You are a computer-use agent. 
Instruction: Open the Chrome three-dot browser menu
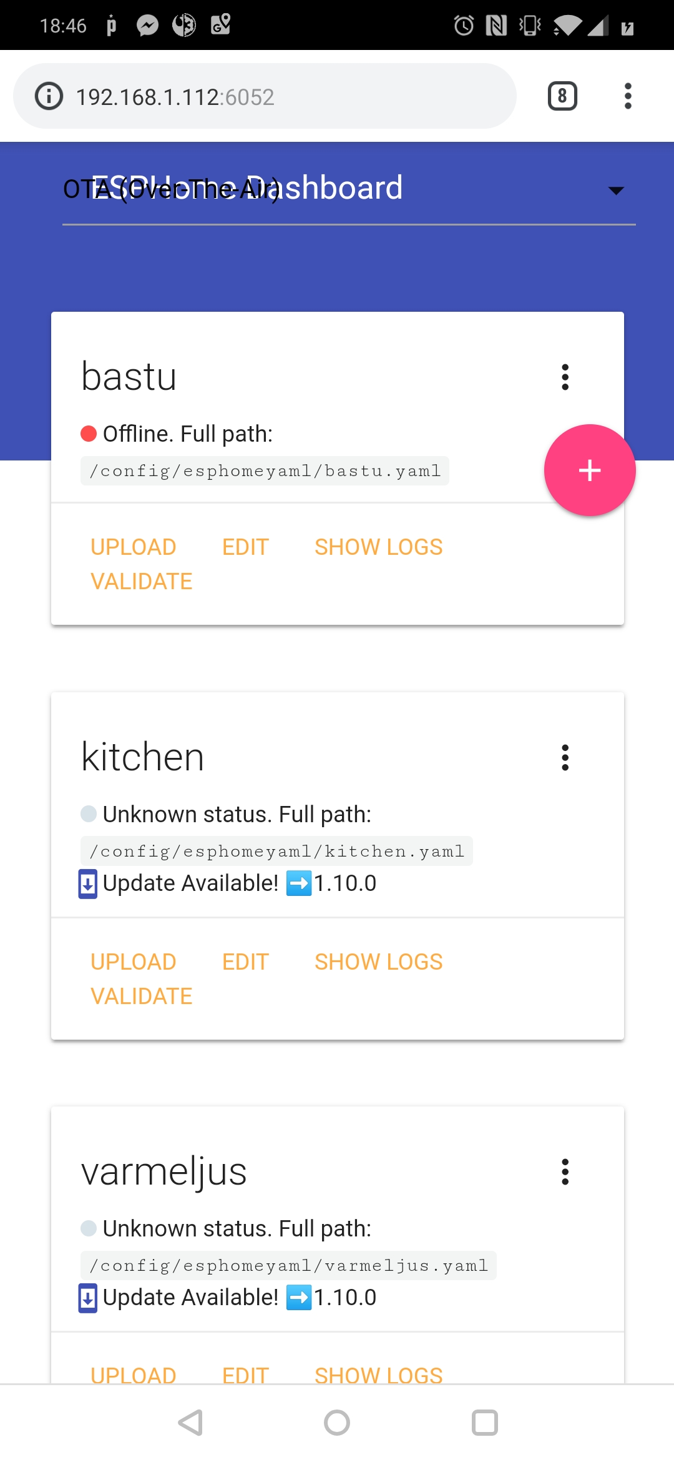pos(628,96)
